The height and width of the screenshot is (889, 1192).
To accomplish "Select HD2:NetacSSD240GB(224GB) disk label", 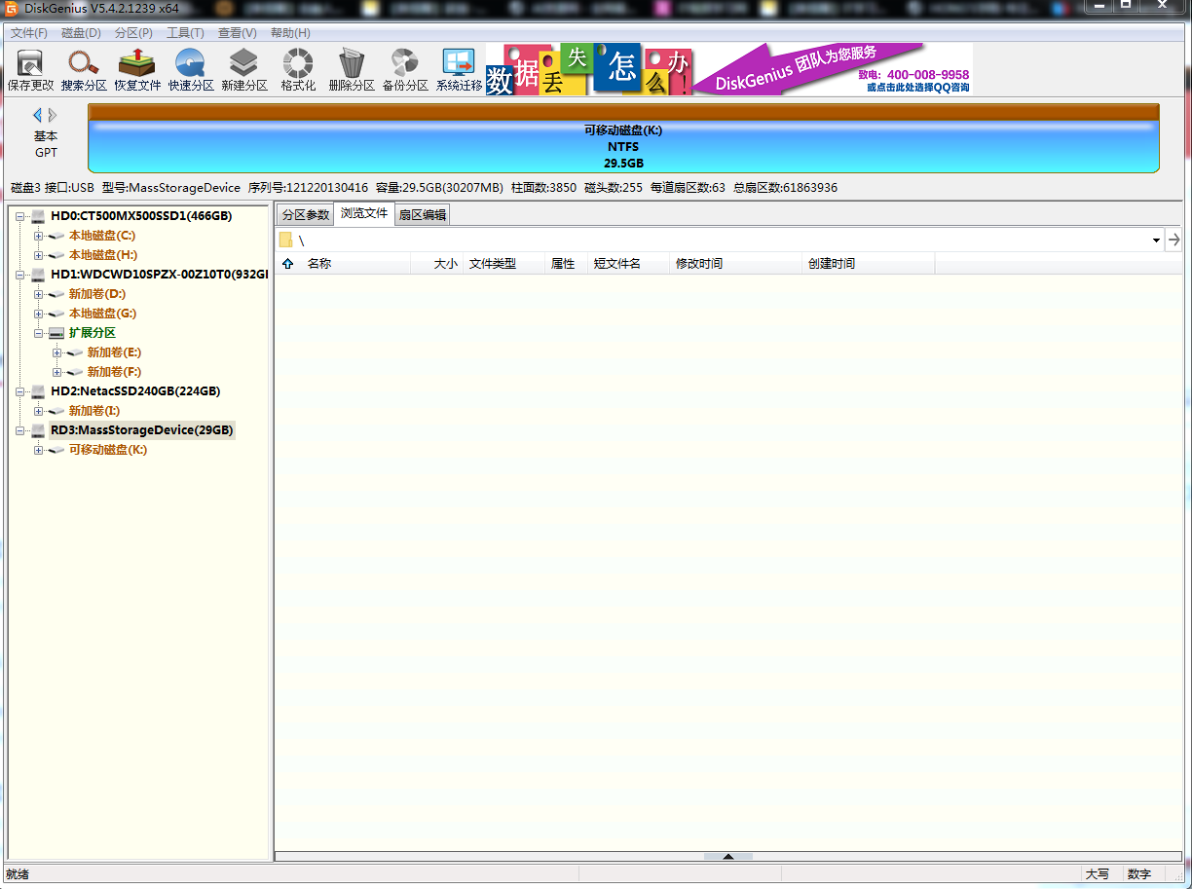I will [x=135, y=391].
